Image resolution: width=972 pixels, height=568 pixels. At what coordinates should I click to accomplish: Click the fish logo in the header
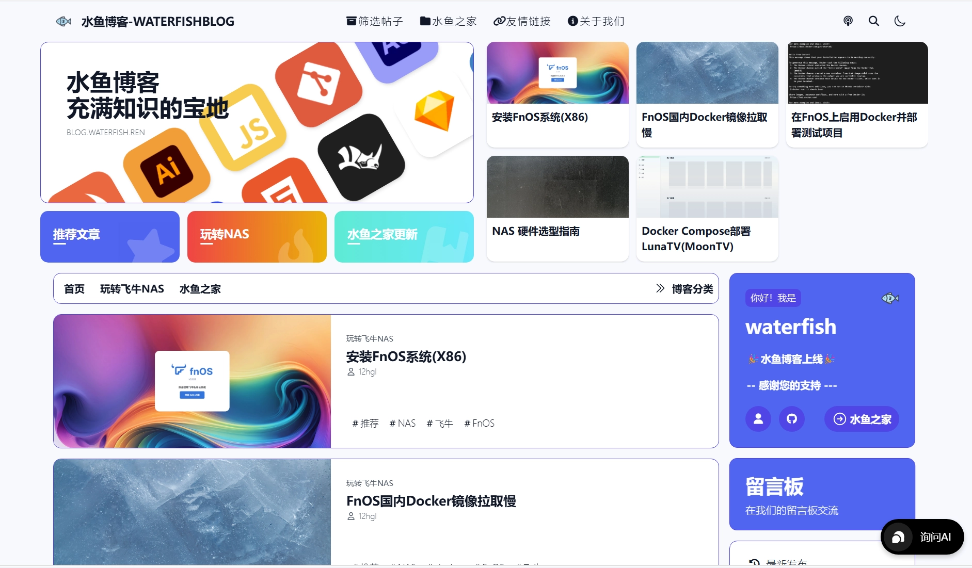[x=63, y=21]
